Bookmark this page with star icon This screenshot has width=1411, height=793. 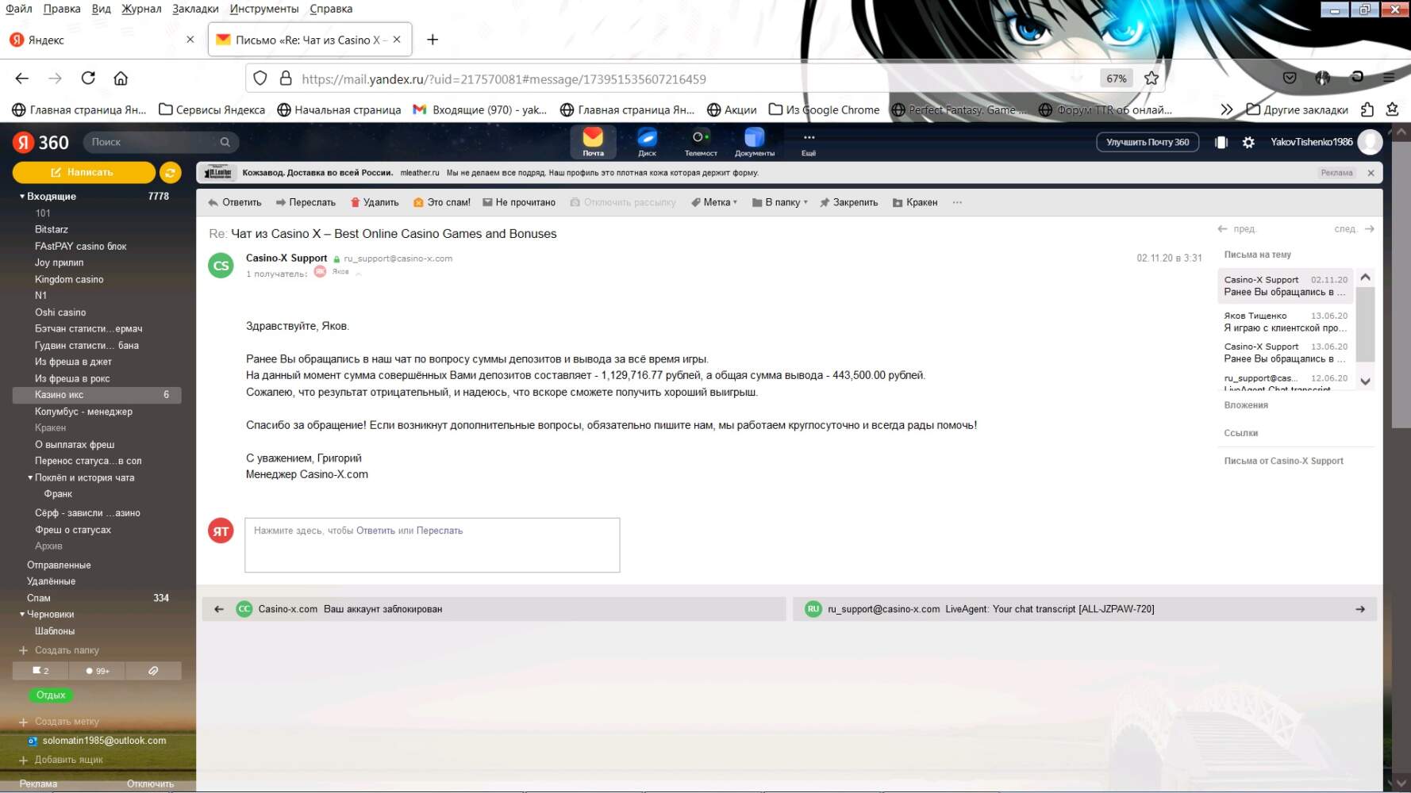[x=1151, y=79]
